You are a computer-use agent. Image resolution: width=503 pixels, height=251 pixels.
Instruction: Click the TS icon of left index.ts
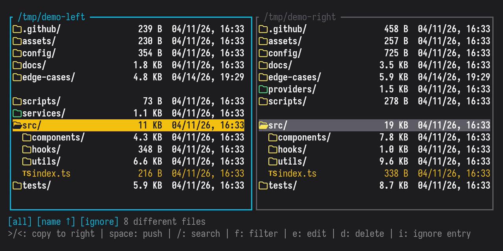pos(26,173)
